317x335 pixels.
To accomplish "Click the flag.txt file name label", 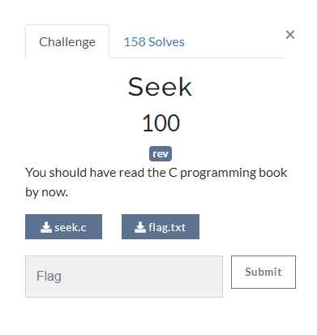I will 167,228.
